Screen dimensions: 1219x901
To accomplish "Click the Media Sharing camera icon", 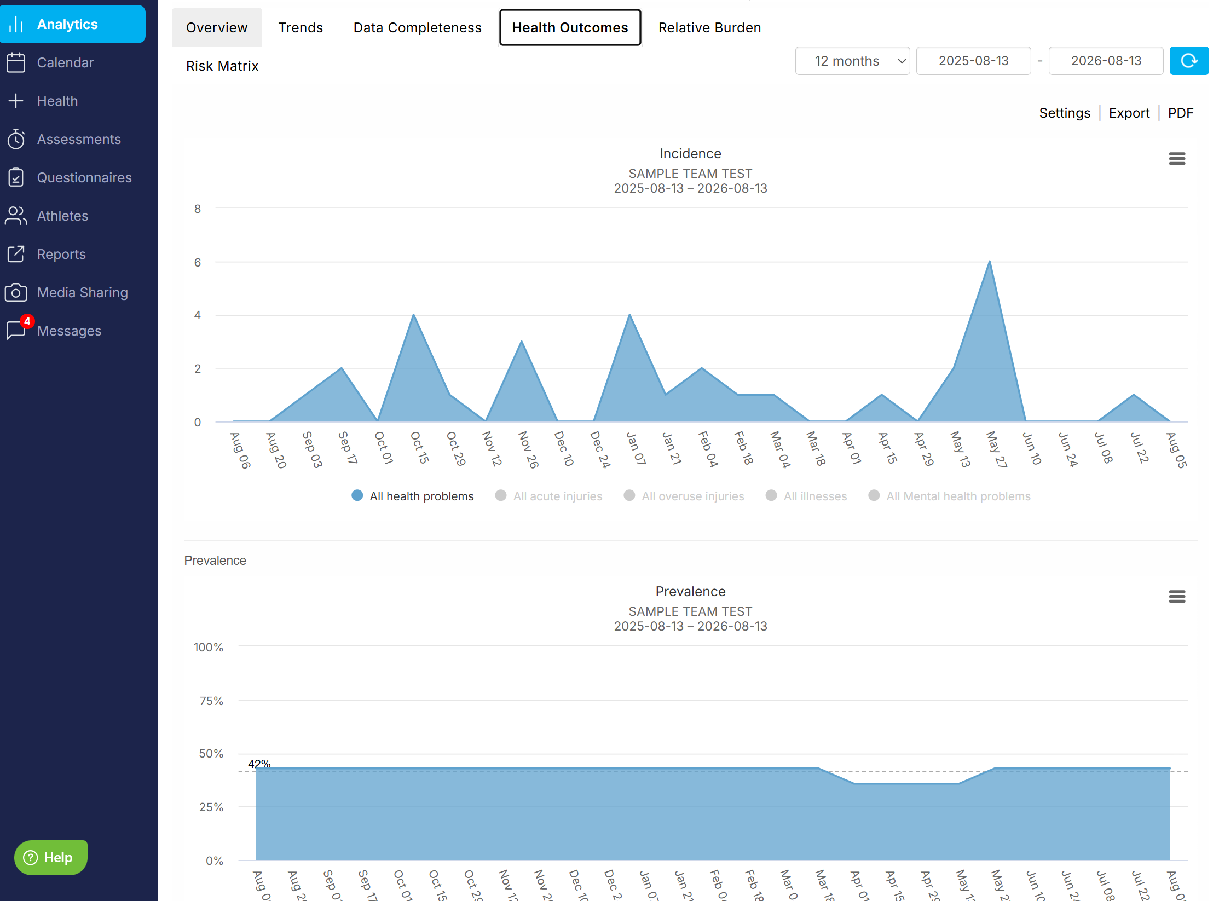I will pyautogui.click(x=16, y=292).
